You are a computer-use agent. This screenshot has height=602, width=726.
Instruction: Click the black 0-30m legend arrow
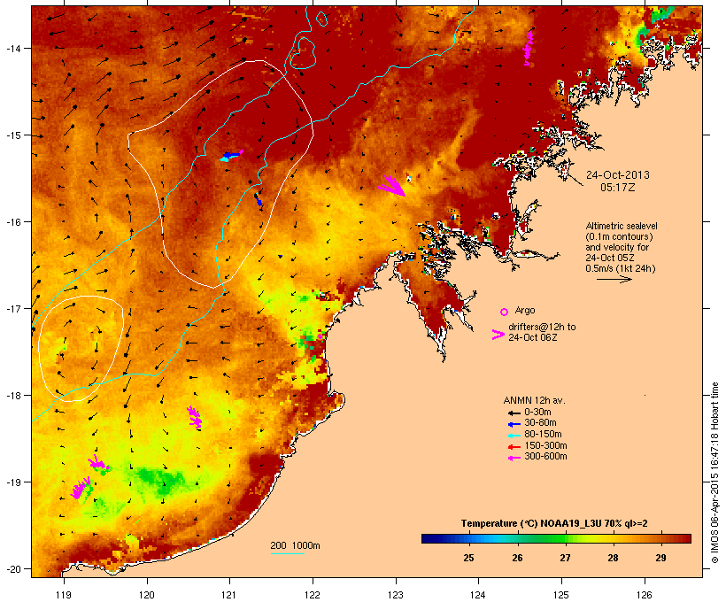click(514, 413)
